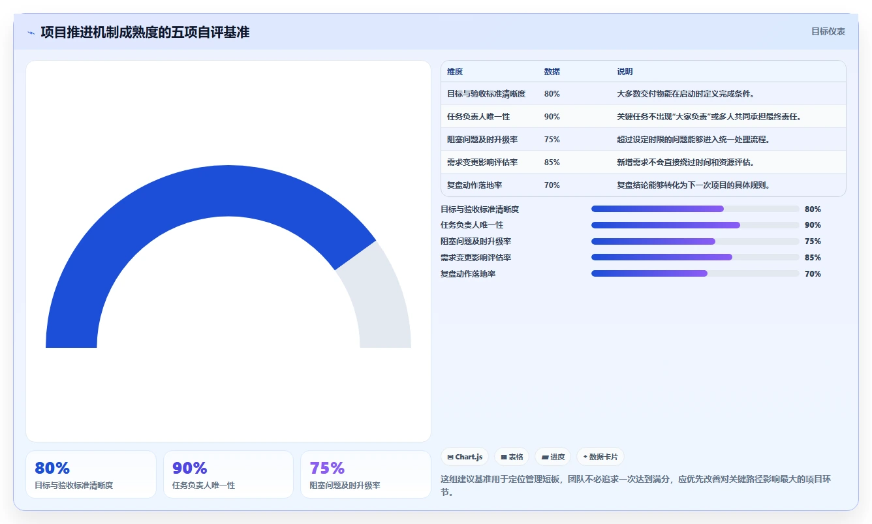Click the 阻塞问题及时升级率 progress bar

(x=695, y=241)
